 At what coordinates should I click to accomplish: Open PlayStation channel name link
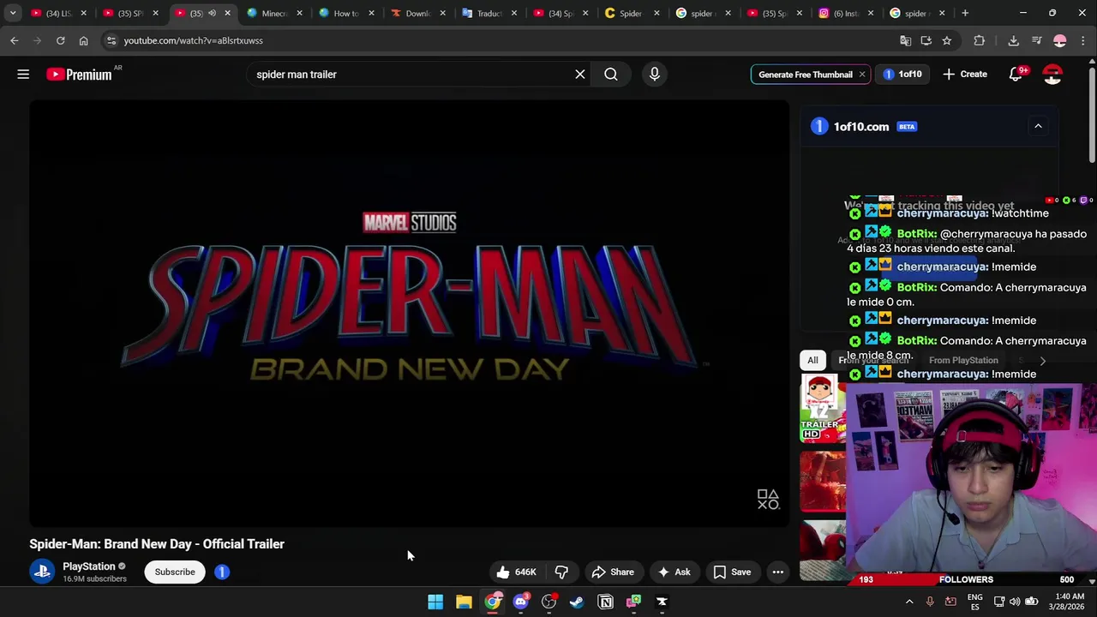pyautogui.click(x=89, y=566)
